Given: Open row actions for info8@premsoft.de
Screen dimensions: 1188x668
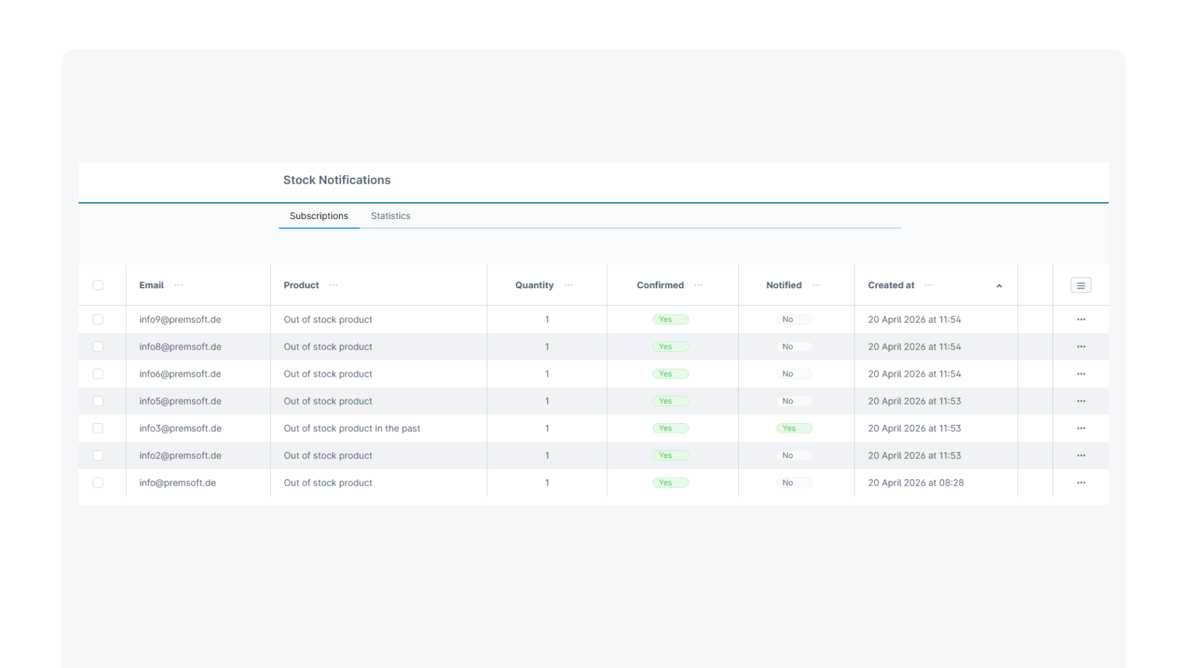Looking at the screenshot, I should pos(1080,347).
